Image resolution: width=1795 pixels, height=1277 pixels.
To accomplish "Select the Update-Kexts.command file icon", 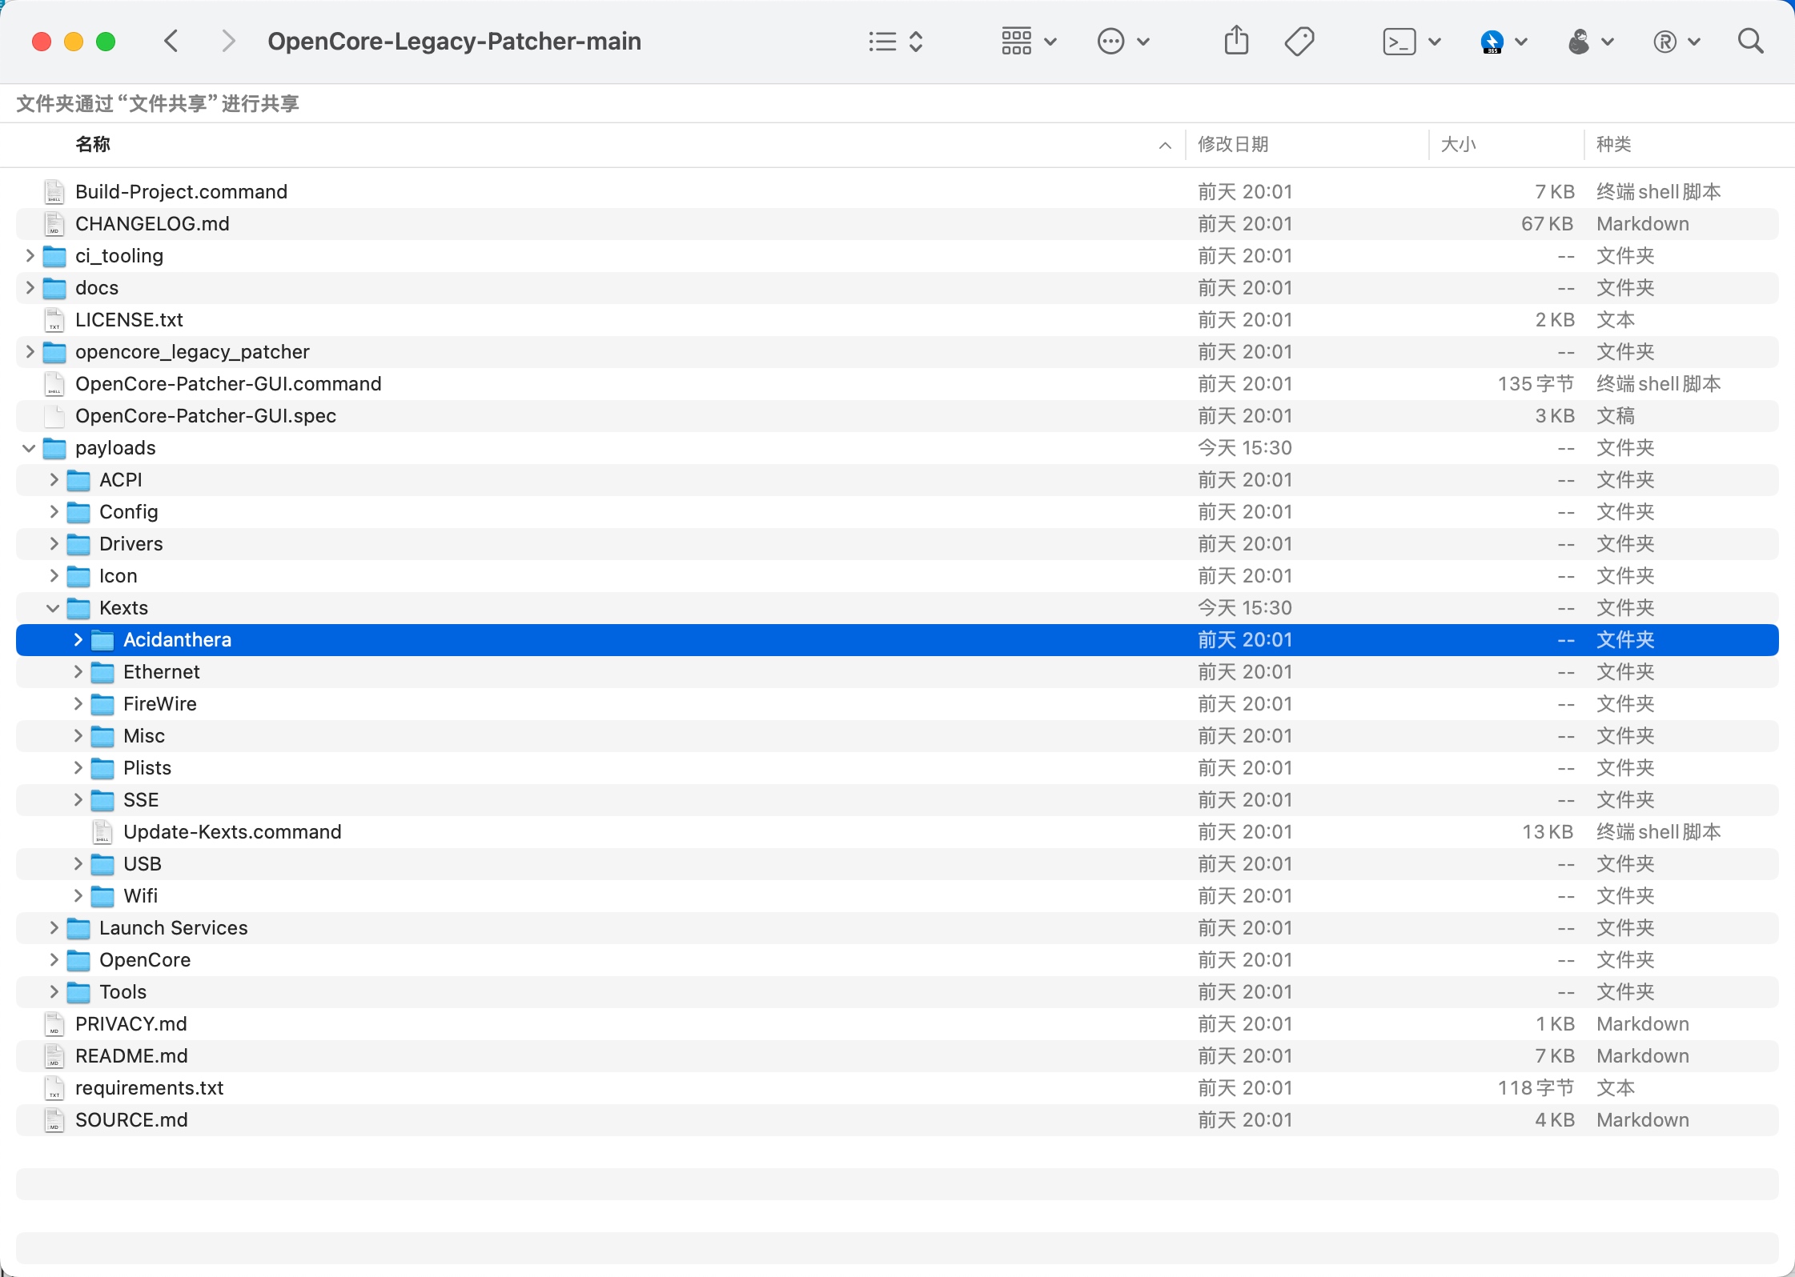I will tap(102, 832).
